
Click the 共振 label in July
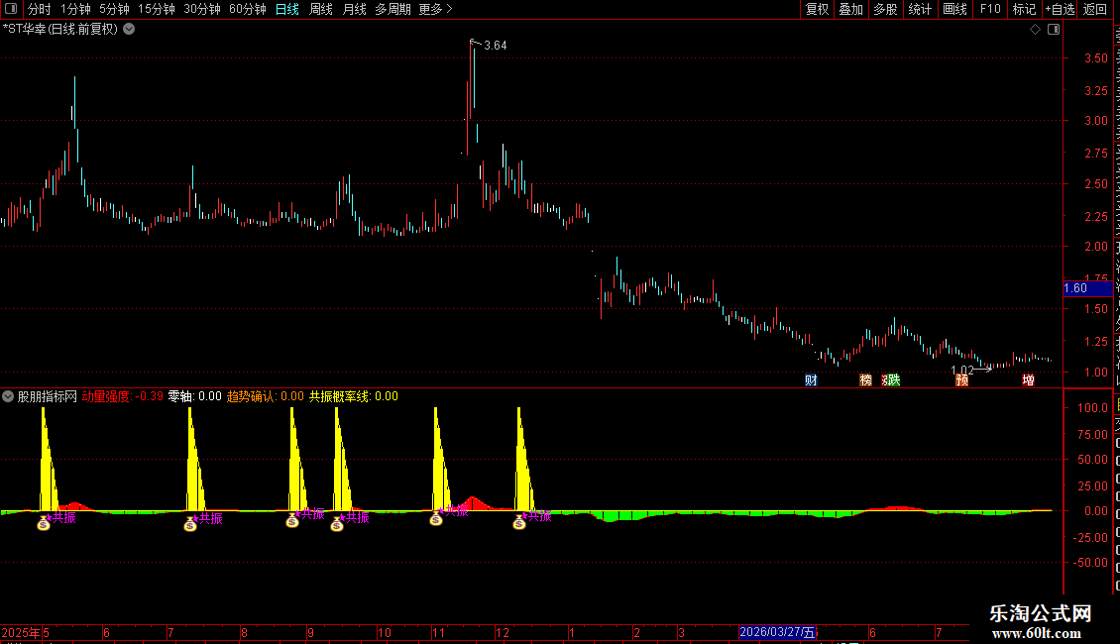(x=210, y=518)
